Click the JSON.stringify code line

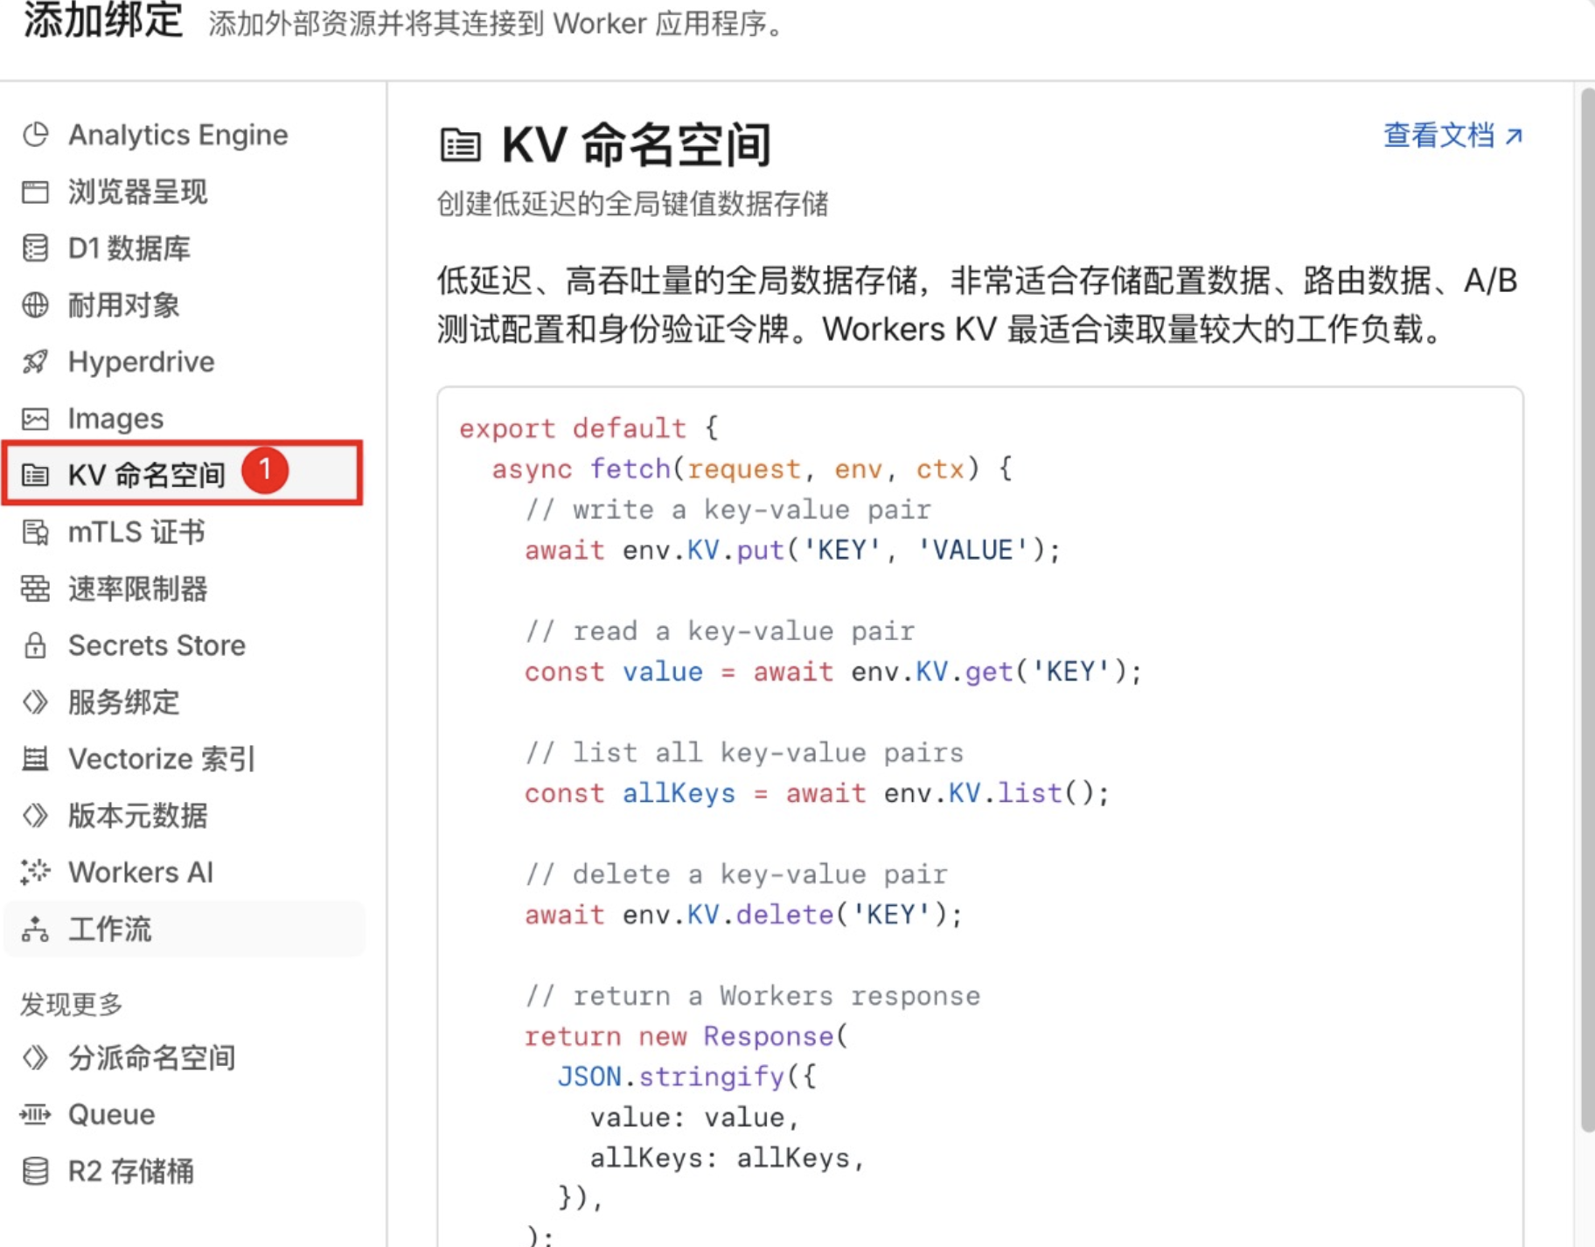tap(686, 1076)
